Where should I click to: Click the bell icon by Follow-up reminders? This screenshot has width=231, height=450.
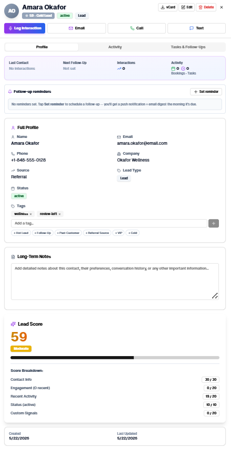(x=10, y=92)
